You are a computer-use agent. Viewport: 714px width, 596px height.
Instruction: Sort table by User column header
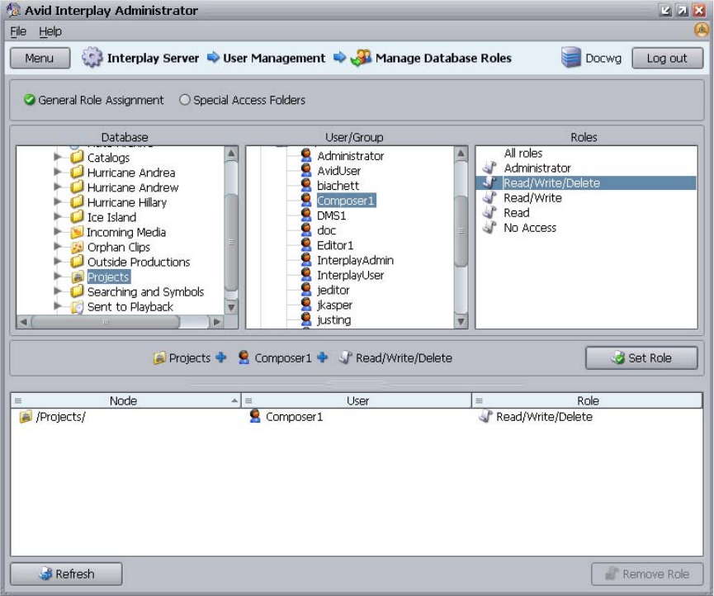[357, 400]
